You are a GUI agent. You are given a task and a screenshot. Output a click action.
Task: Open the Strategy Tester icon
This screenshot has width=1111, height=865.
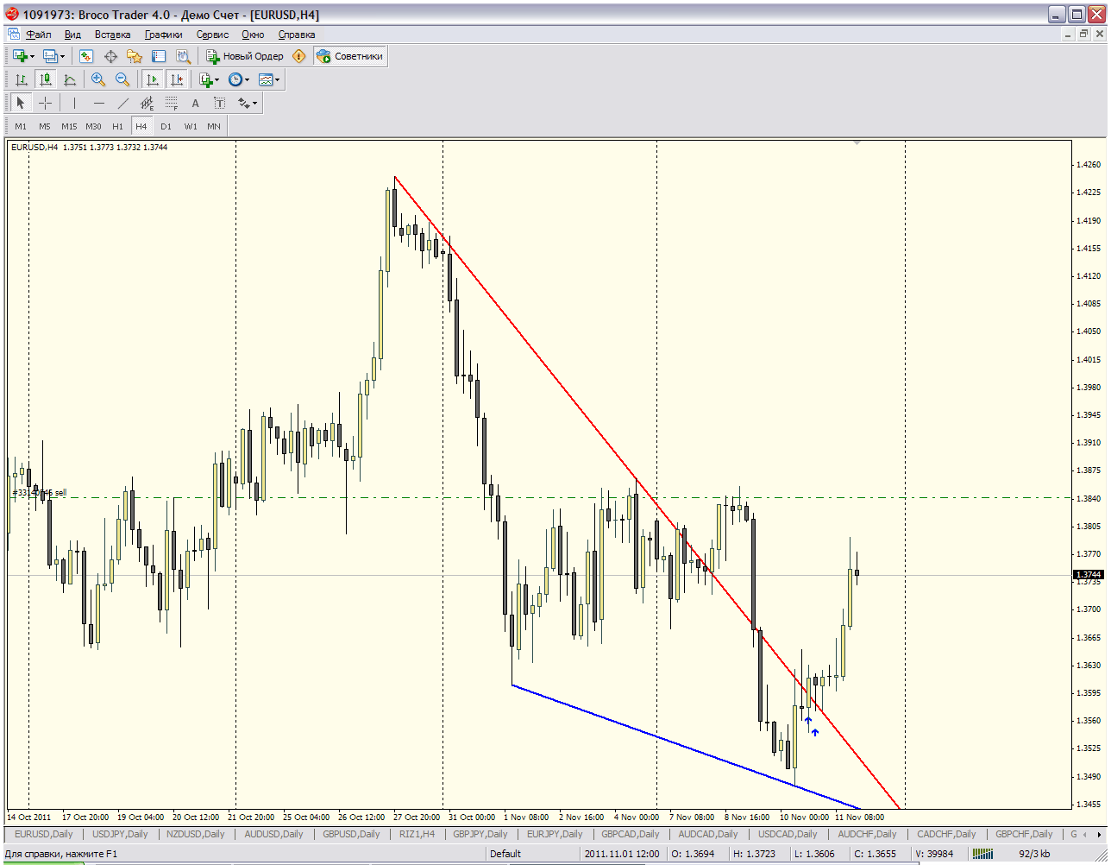(183, 56)
